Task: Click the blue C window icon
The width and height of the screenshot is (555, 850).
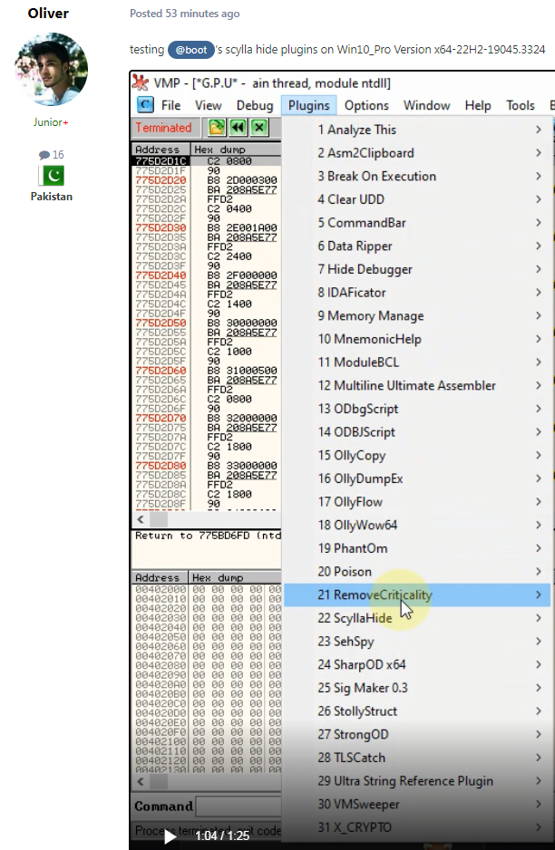Action: point(145,104)
